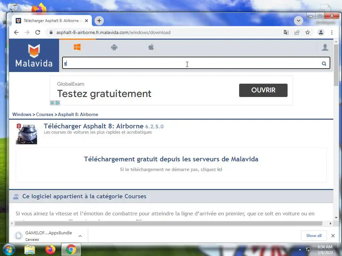Image resolution: width=342 pixels, height=256 pixels.
Task: Click the scroll down arrow
Action: click(x=336, y=217)
